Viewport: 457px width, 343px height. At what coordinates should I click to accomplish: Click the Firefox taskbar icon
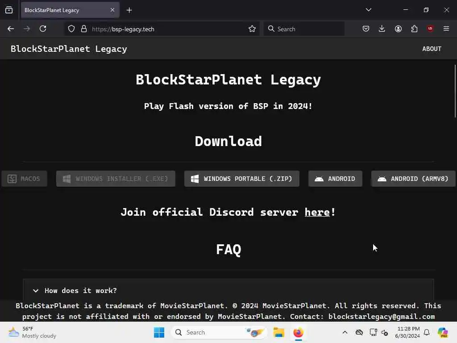299,332
